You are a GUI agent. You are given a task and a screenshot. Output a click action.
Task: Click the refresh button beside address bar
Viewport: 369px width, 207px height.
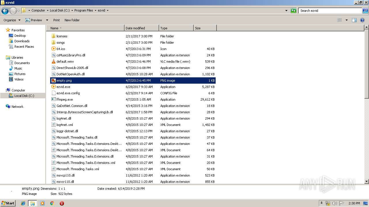pyautogui.click(x=293, y=11)
